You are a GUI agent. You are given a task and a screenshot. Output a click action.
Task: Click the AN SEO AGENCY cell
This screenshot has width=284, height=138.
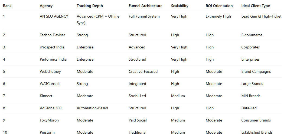(54, 16)
